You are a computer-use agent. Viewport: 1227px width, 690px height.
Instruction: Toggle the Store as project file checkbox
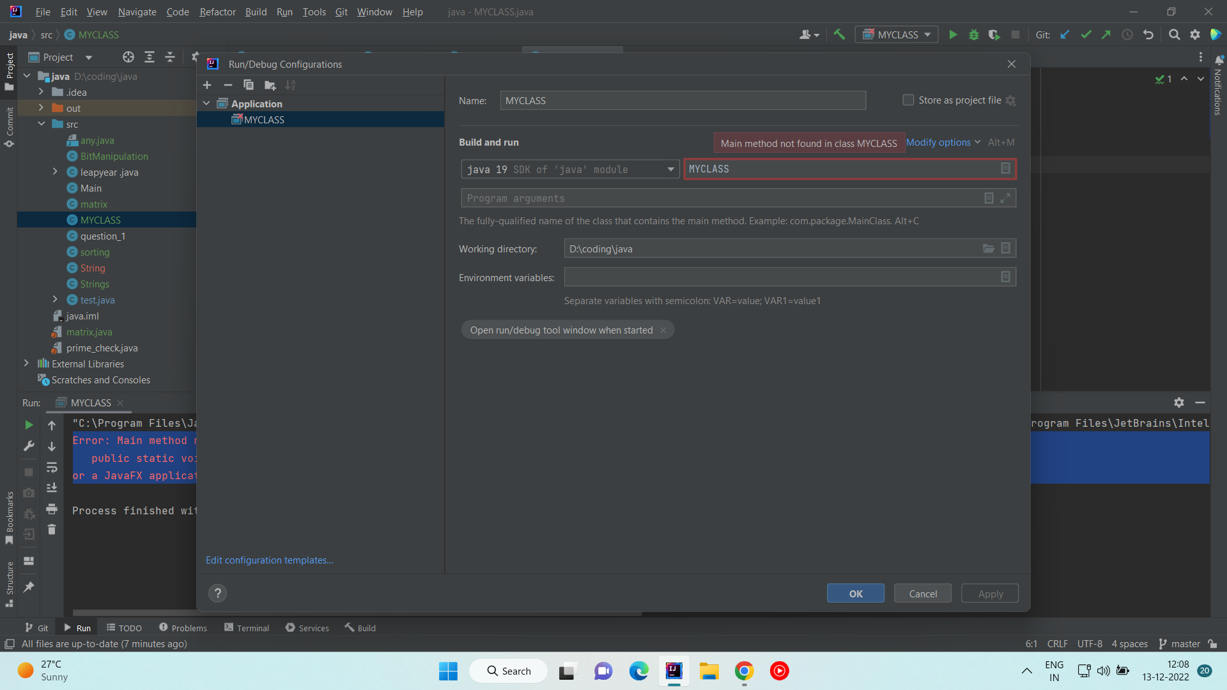909,100
